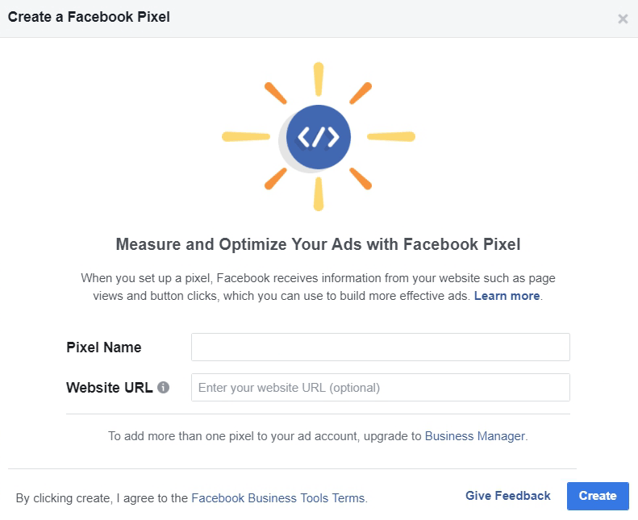Click the Website URL input box
This screenshot has height=520, width=638.
tap(380, 387)
